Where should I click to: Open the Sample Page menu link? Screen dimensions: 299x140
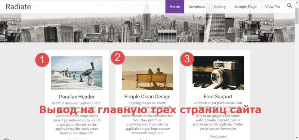tap(245, 7)
